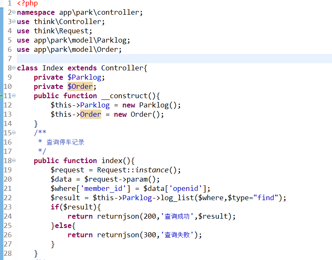Screen dimensions: 332x260
Task: Click the empty highlighted line 7
Action: (169, 59)
